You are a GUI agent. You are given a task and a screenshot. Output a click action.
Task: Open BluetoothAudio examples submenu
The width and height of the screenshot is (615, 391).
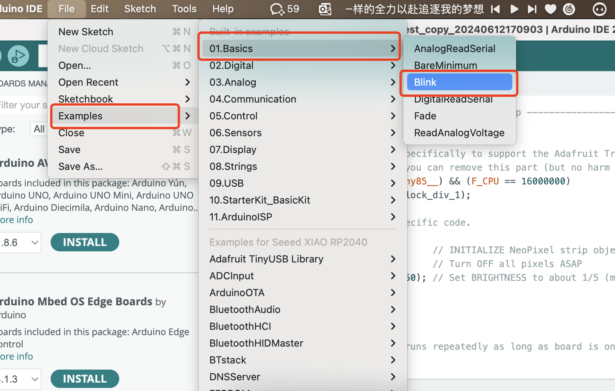303,310
